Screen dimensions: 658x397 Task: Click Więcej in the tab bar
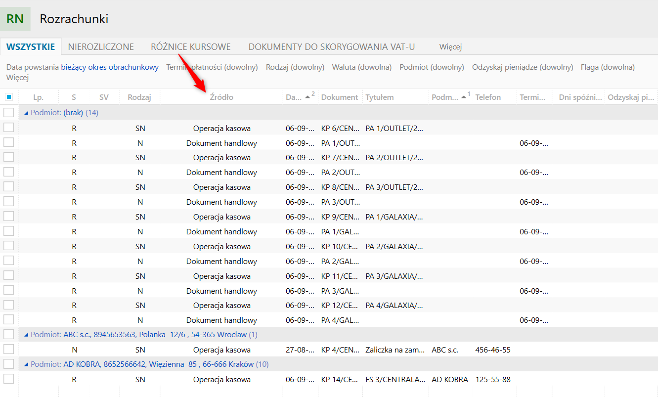(x=450, y=47)
